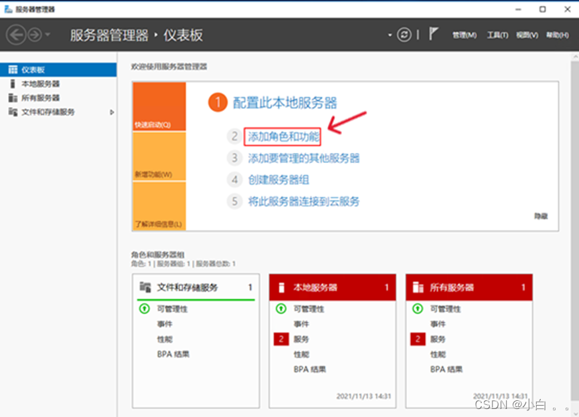Image resolution: width=579 pixels, height=417 pixels.
Task: Click 性能 in 所有服务器 tile
Action: 438,354
